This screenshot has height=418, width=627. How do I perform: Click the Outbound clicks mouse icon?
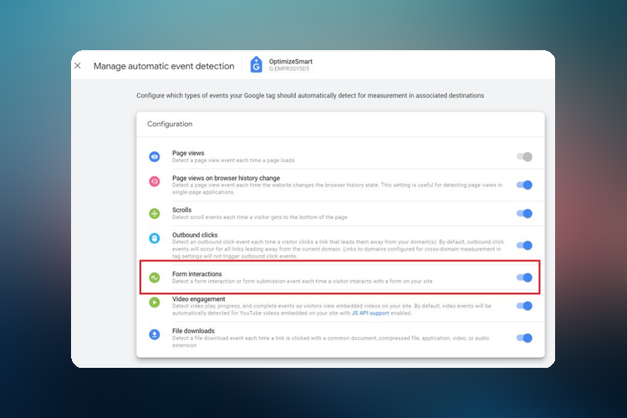[155, 238]
